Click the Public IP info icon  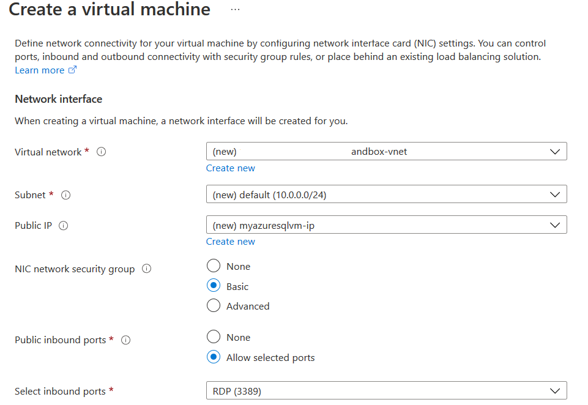coord(64,226)
